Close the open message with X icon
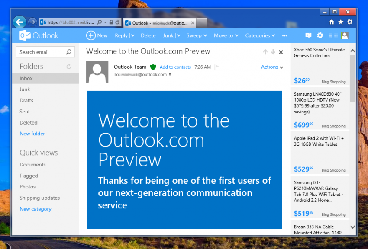 [x=281, y=52]
